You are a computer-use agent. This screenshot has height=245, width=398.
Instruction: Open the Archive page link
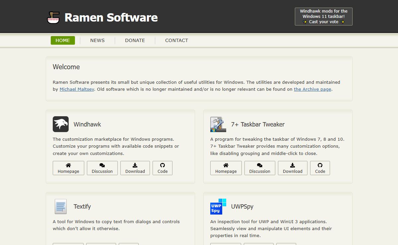(x=312, y=89)
